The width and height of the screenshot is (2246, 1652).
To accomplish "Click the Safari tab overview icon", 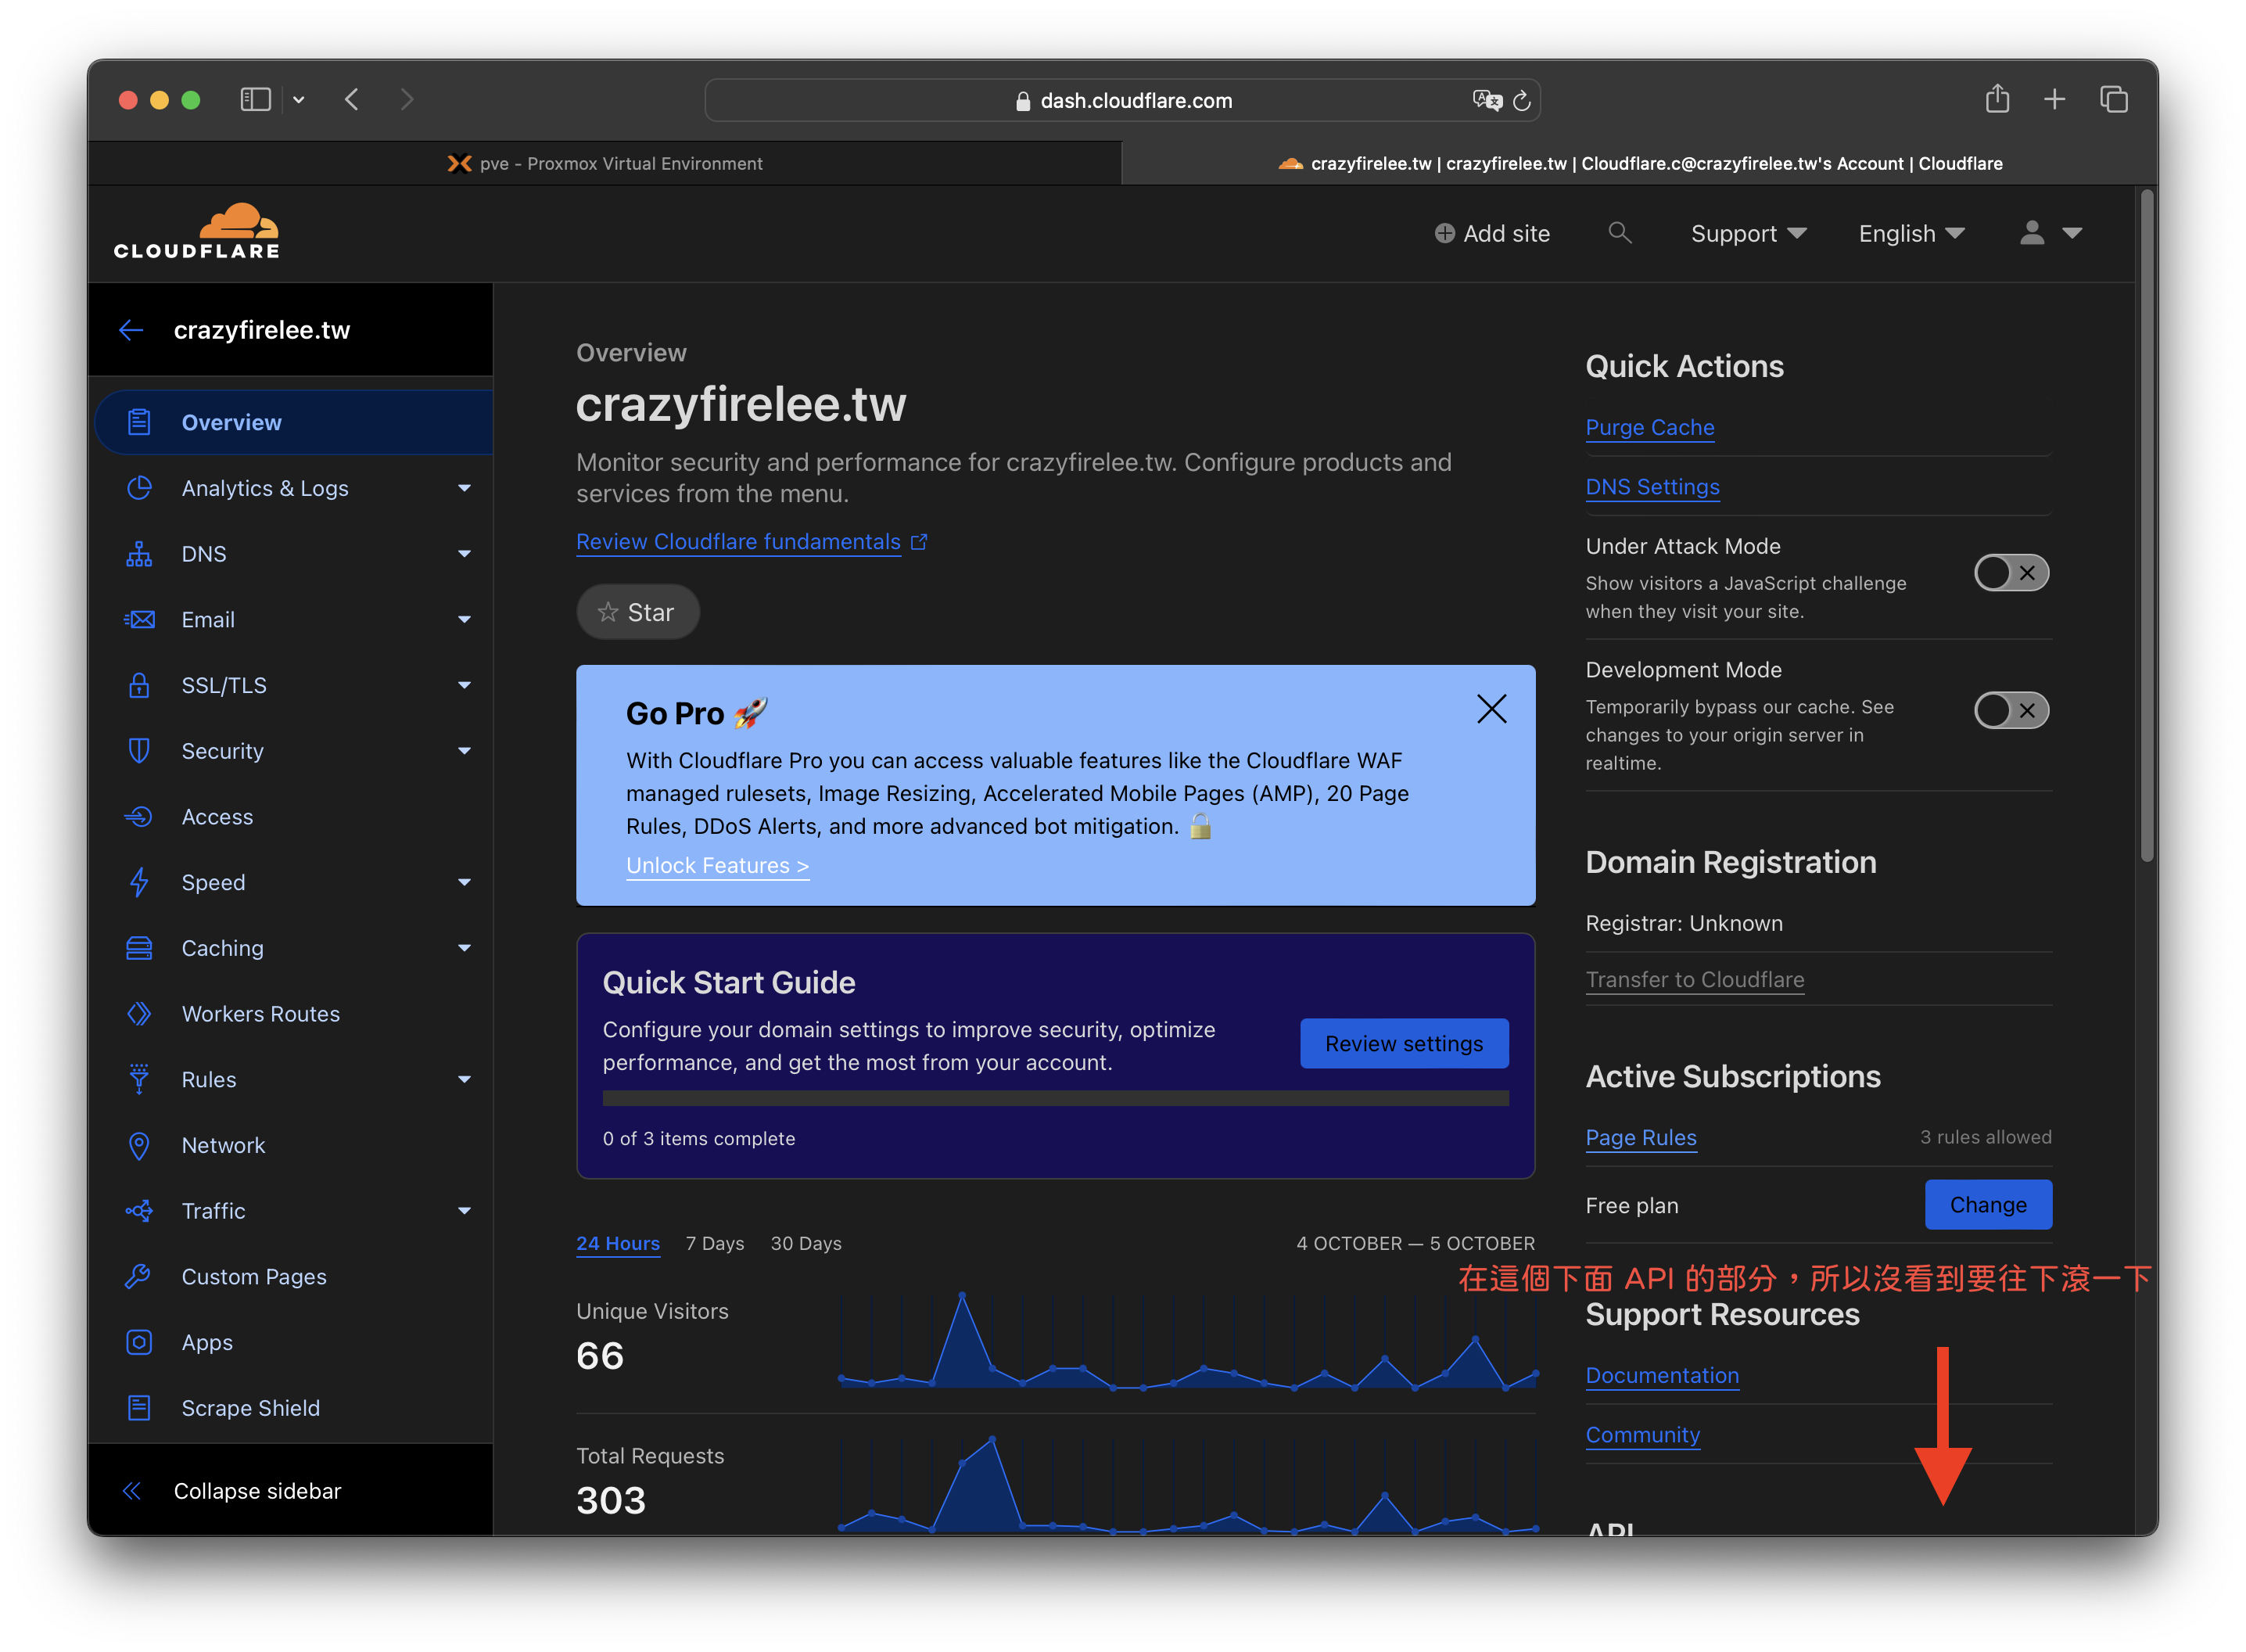I will 2113,99.
